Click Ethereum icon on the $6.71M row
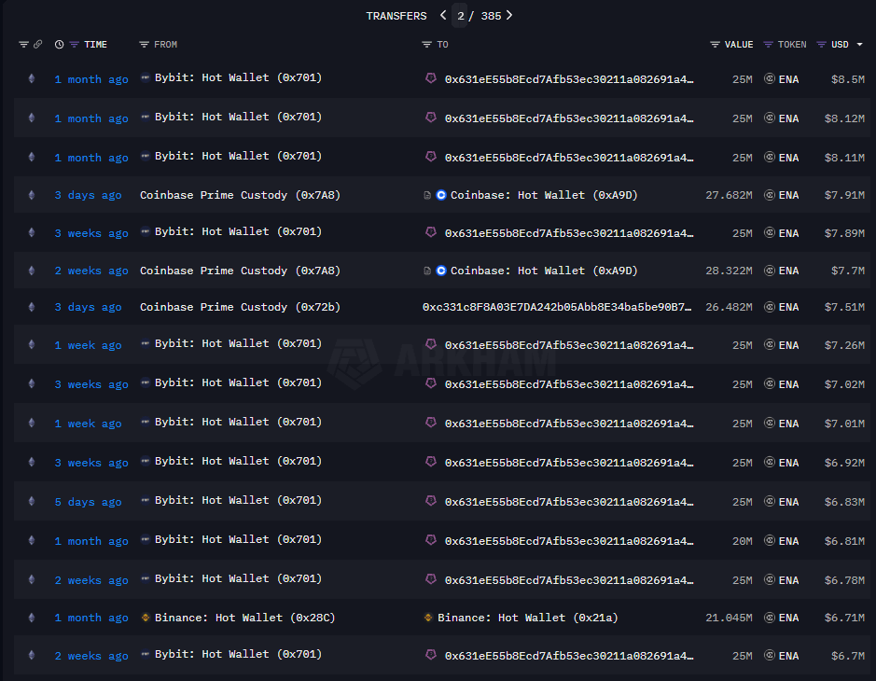Viewport: 876px width, 681px height. click(32, 618)
